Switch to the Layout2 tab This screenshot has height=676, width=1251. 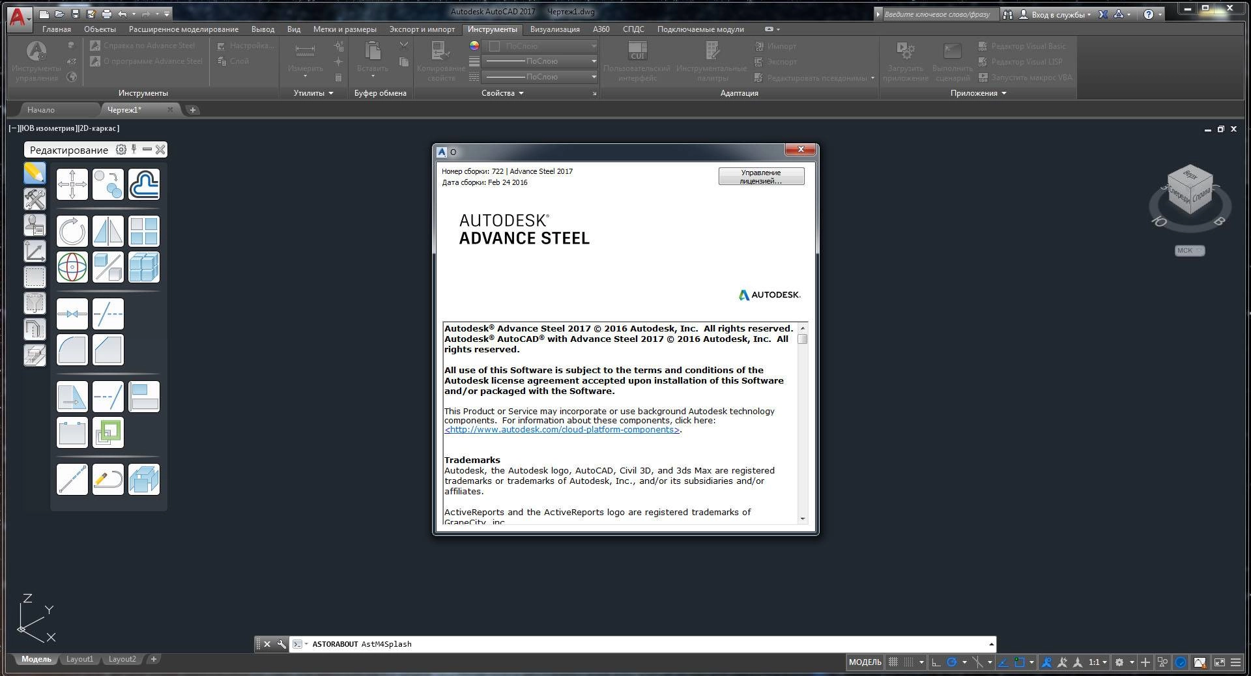point(122,659)
